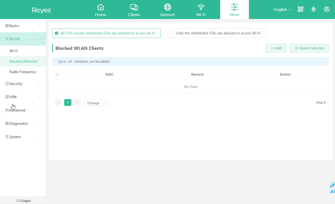The image size is (335, 204).
Task: Open Radio Frequency in the WLAN submenu
Action: [x=23, y=72]
